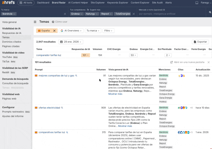Open Alerts page

point(169,3)
